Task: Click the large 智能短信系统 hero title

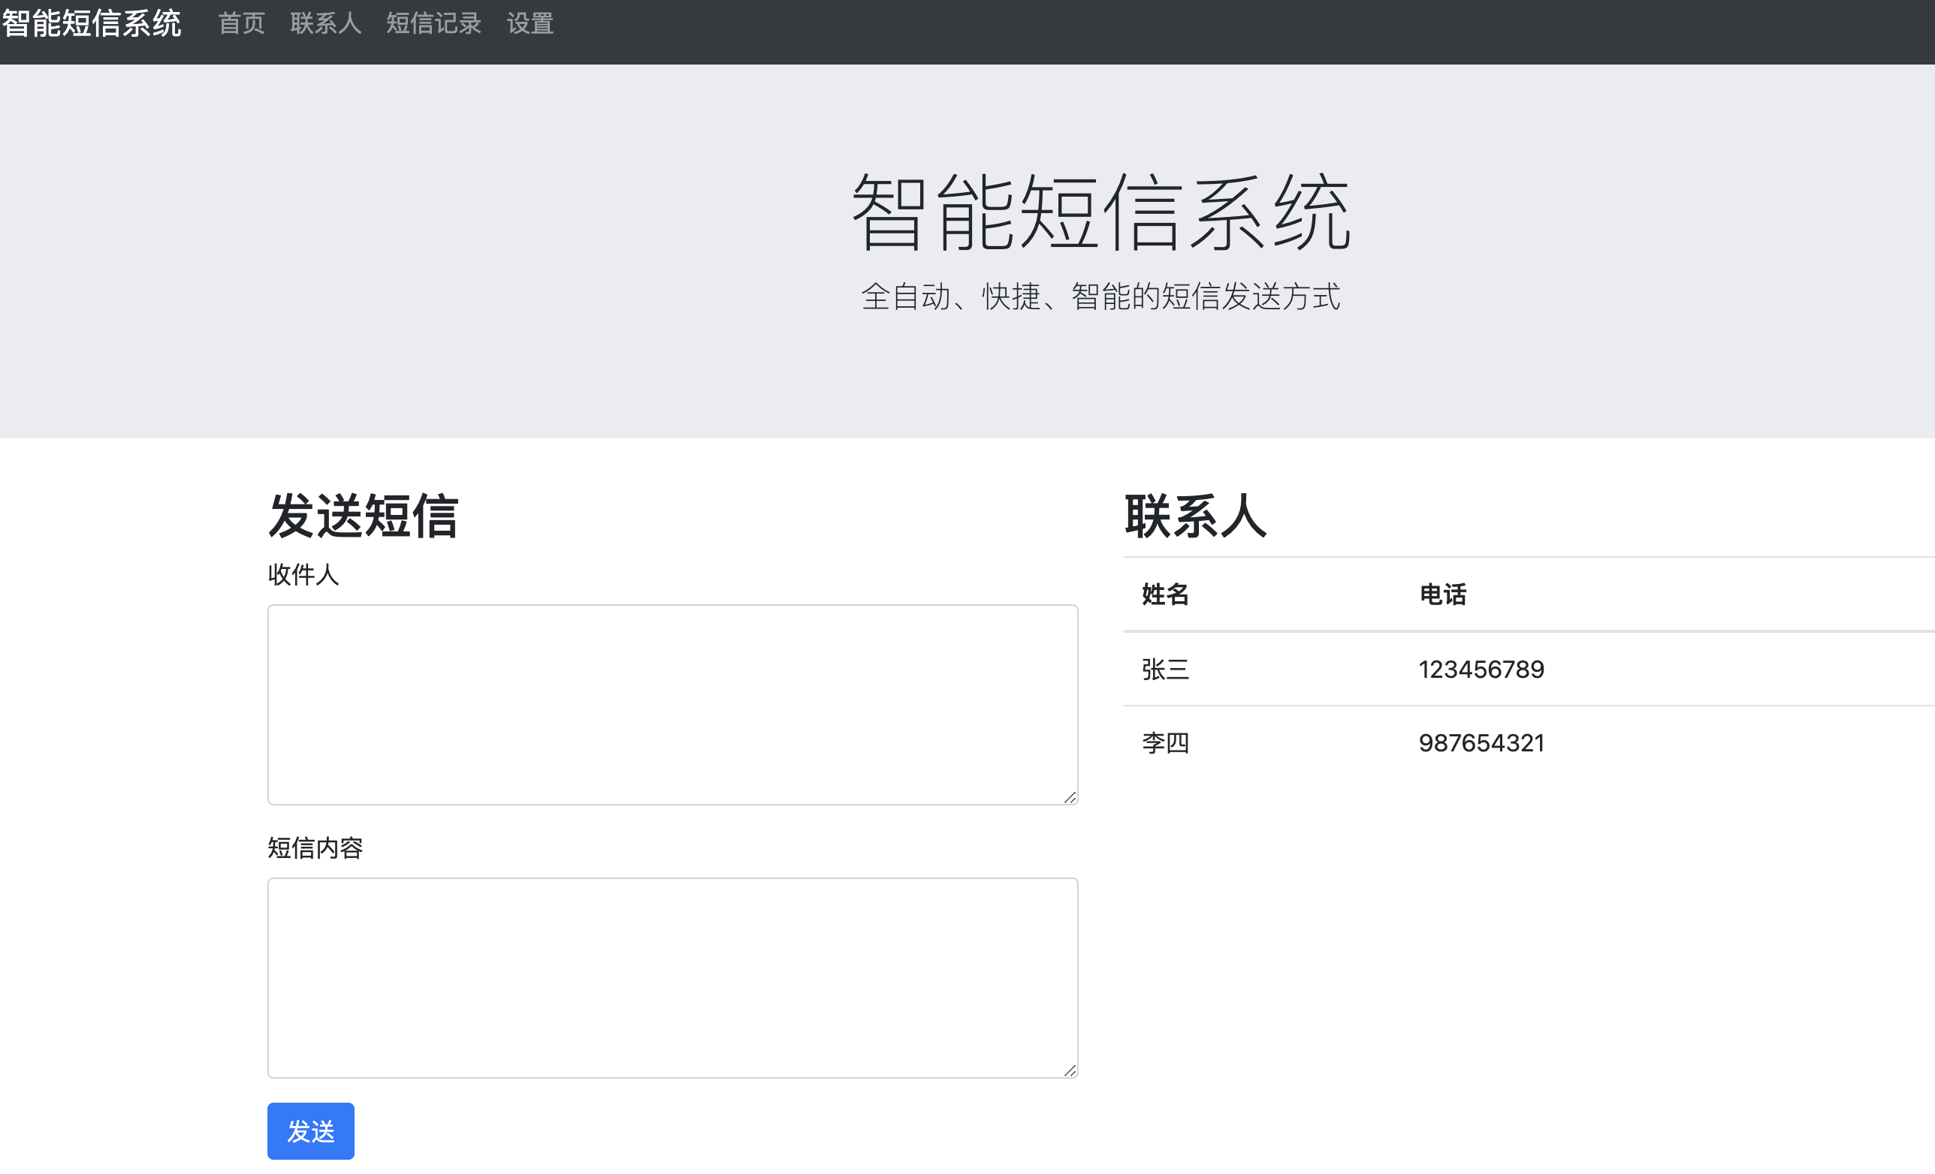Action: (1100, 212)
